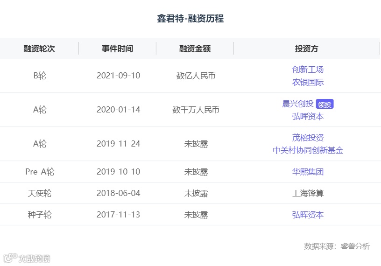
Task: Click the 领投 badge next to 晨兴创投
Action: (x=325, y=104)
